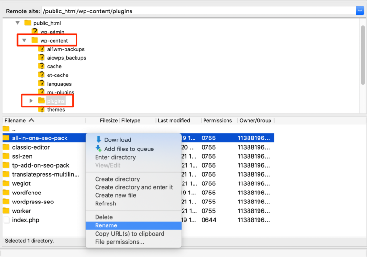Toggle Filename sort direction arrow

point(32,120)
